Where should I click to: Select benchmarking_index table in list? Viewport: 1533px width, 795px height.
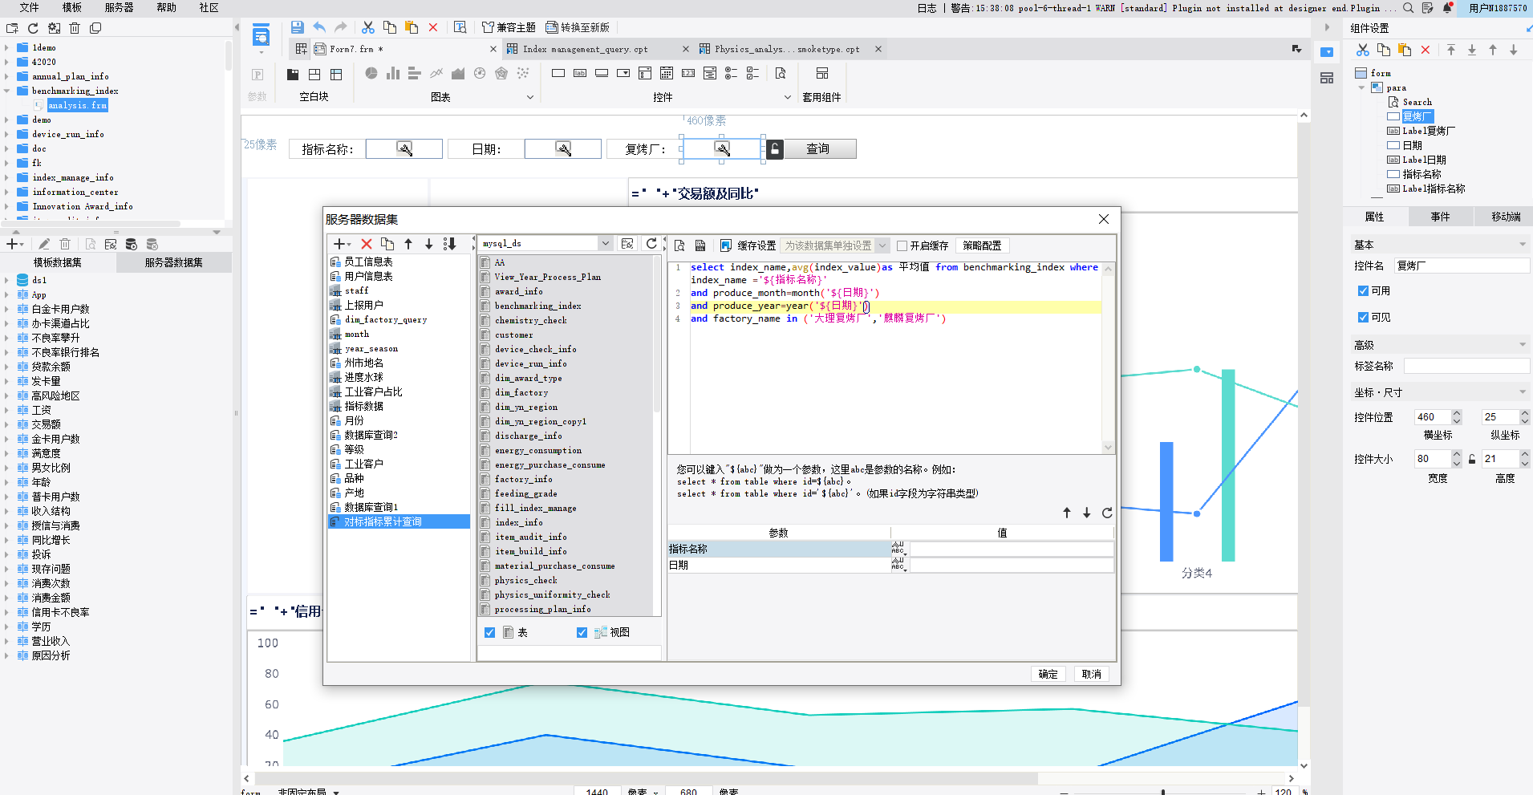(x=537, y=306)
